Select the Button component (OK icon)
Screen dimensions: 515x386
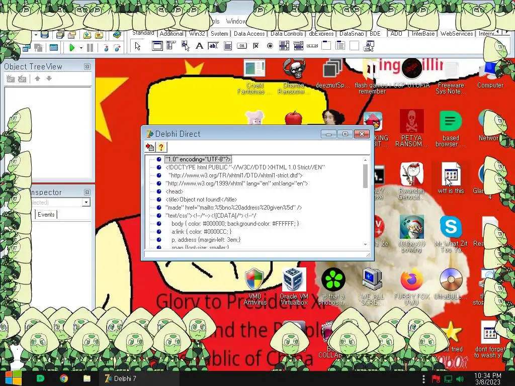coord(242,46)
